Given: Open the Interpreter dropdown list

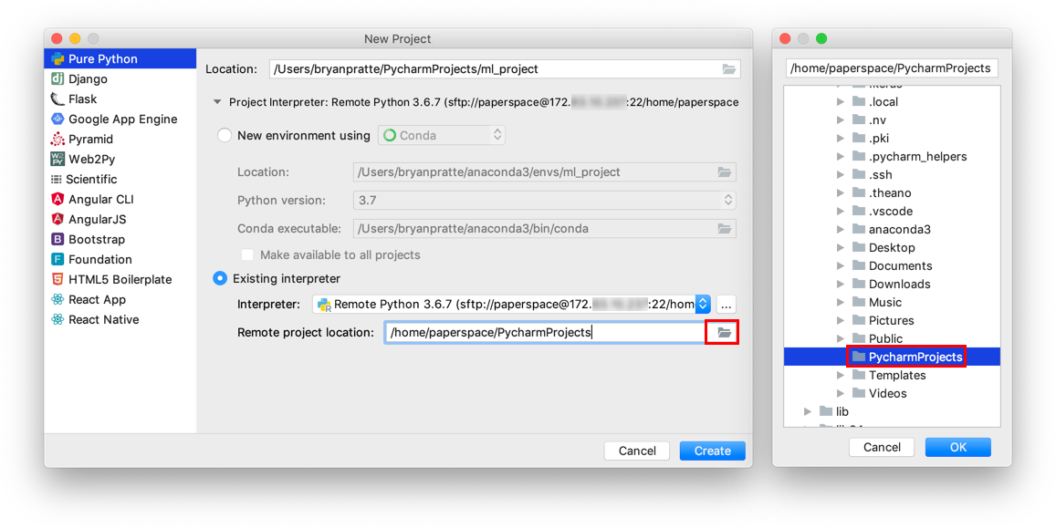Looking at the screenshot, I should (x=702, y=305).
